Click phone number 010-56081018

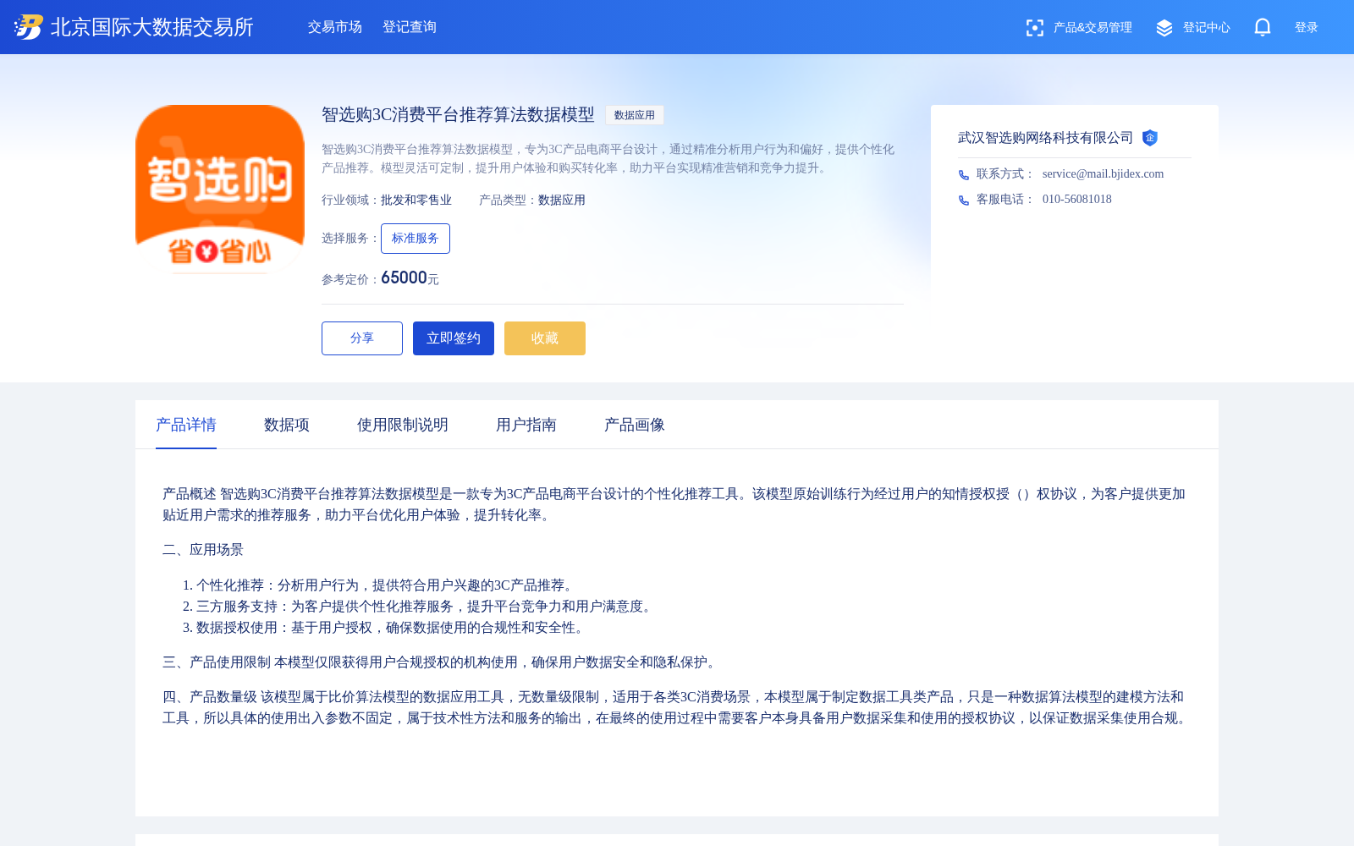point(1077,200)
